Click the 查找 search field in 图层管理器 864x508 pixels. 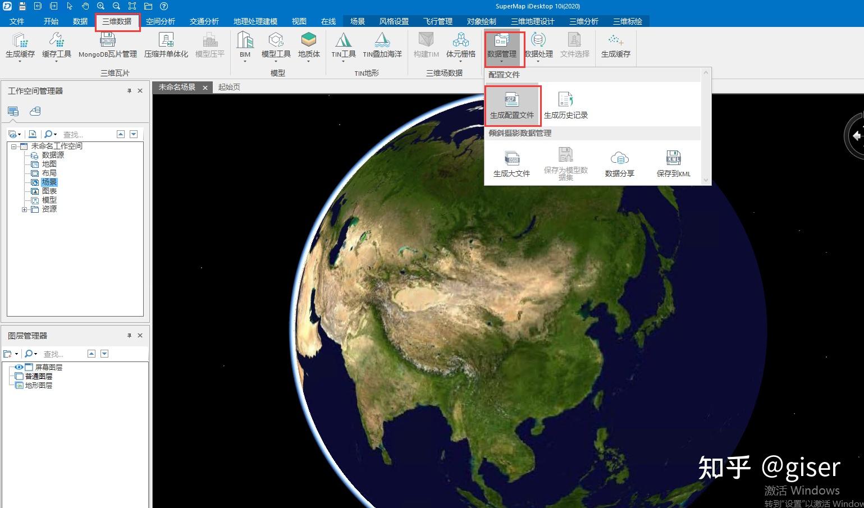(x=62, y=354)
